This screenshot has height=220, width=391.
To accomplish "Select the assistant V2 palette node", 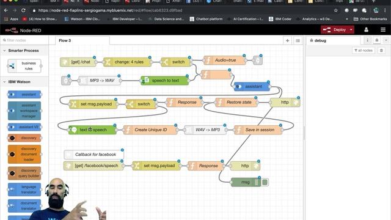I will point(24,127).
